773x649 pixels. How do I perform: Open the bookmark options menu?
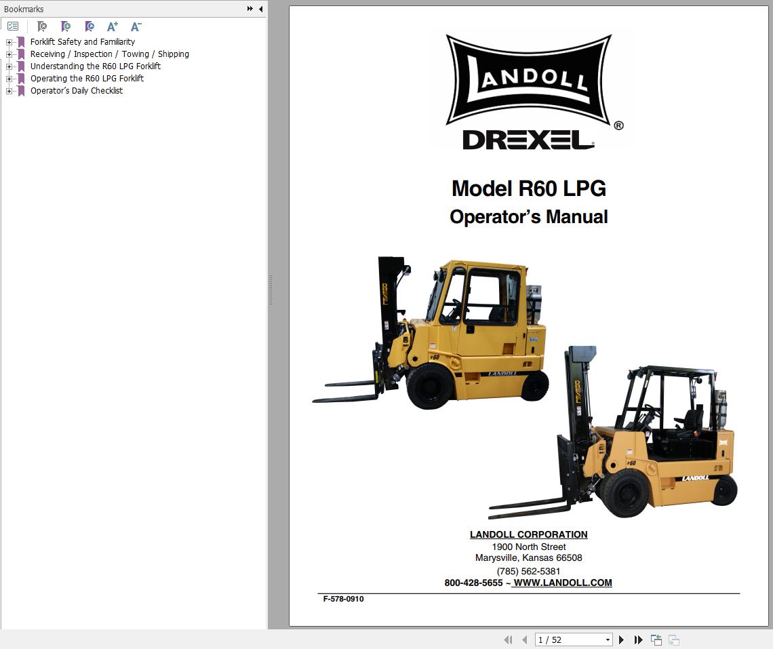click(13, 26)
